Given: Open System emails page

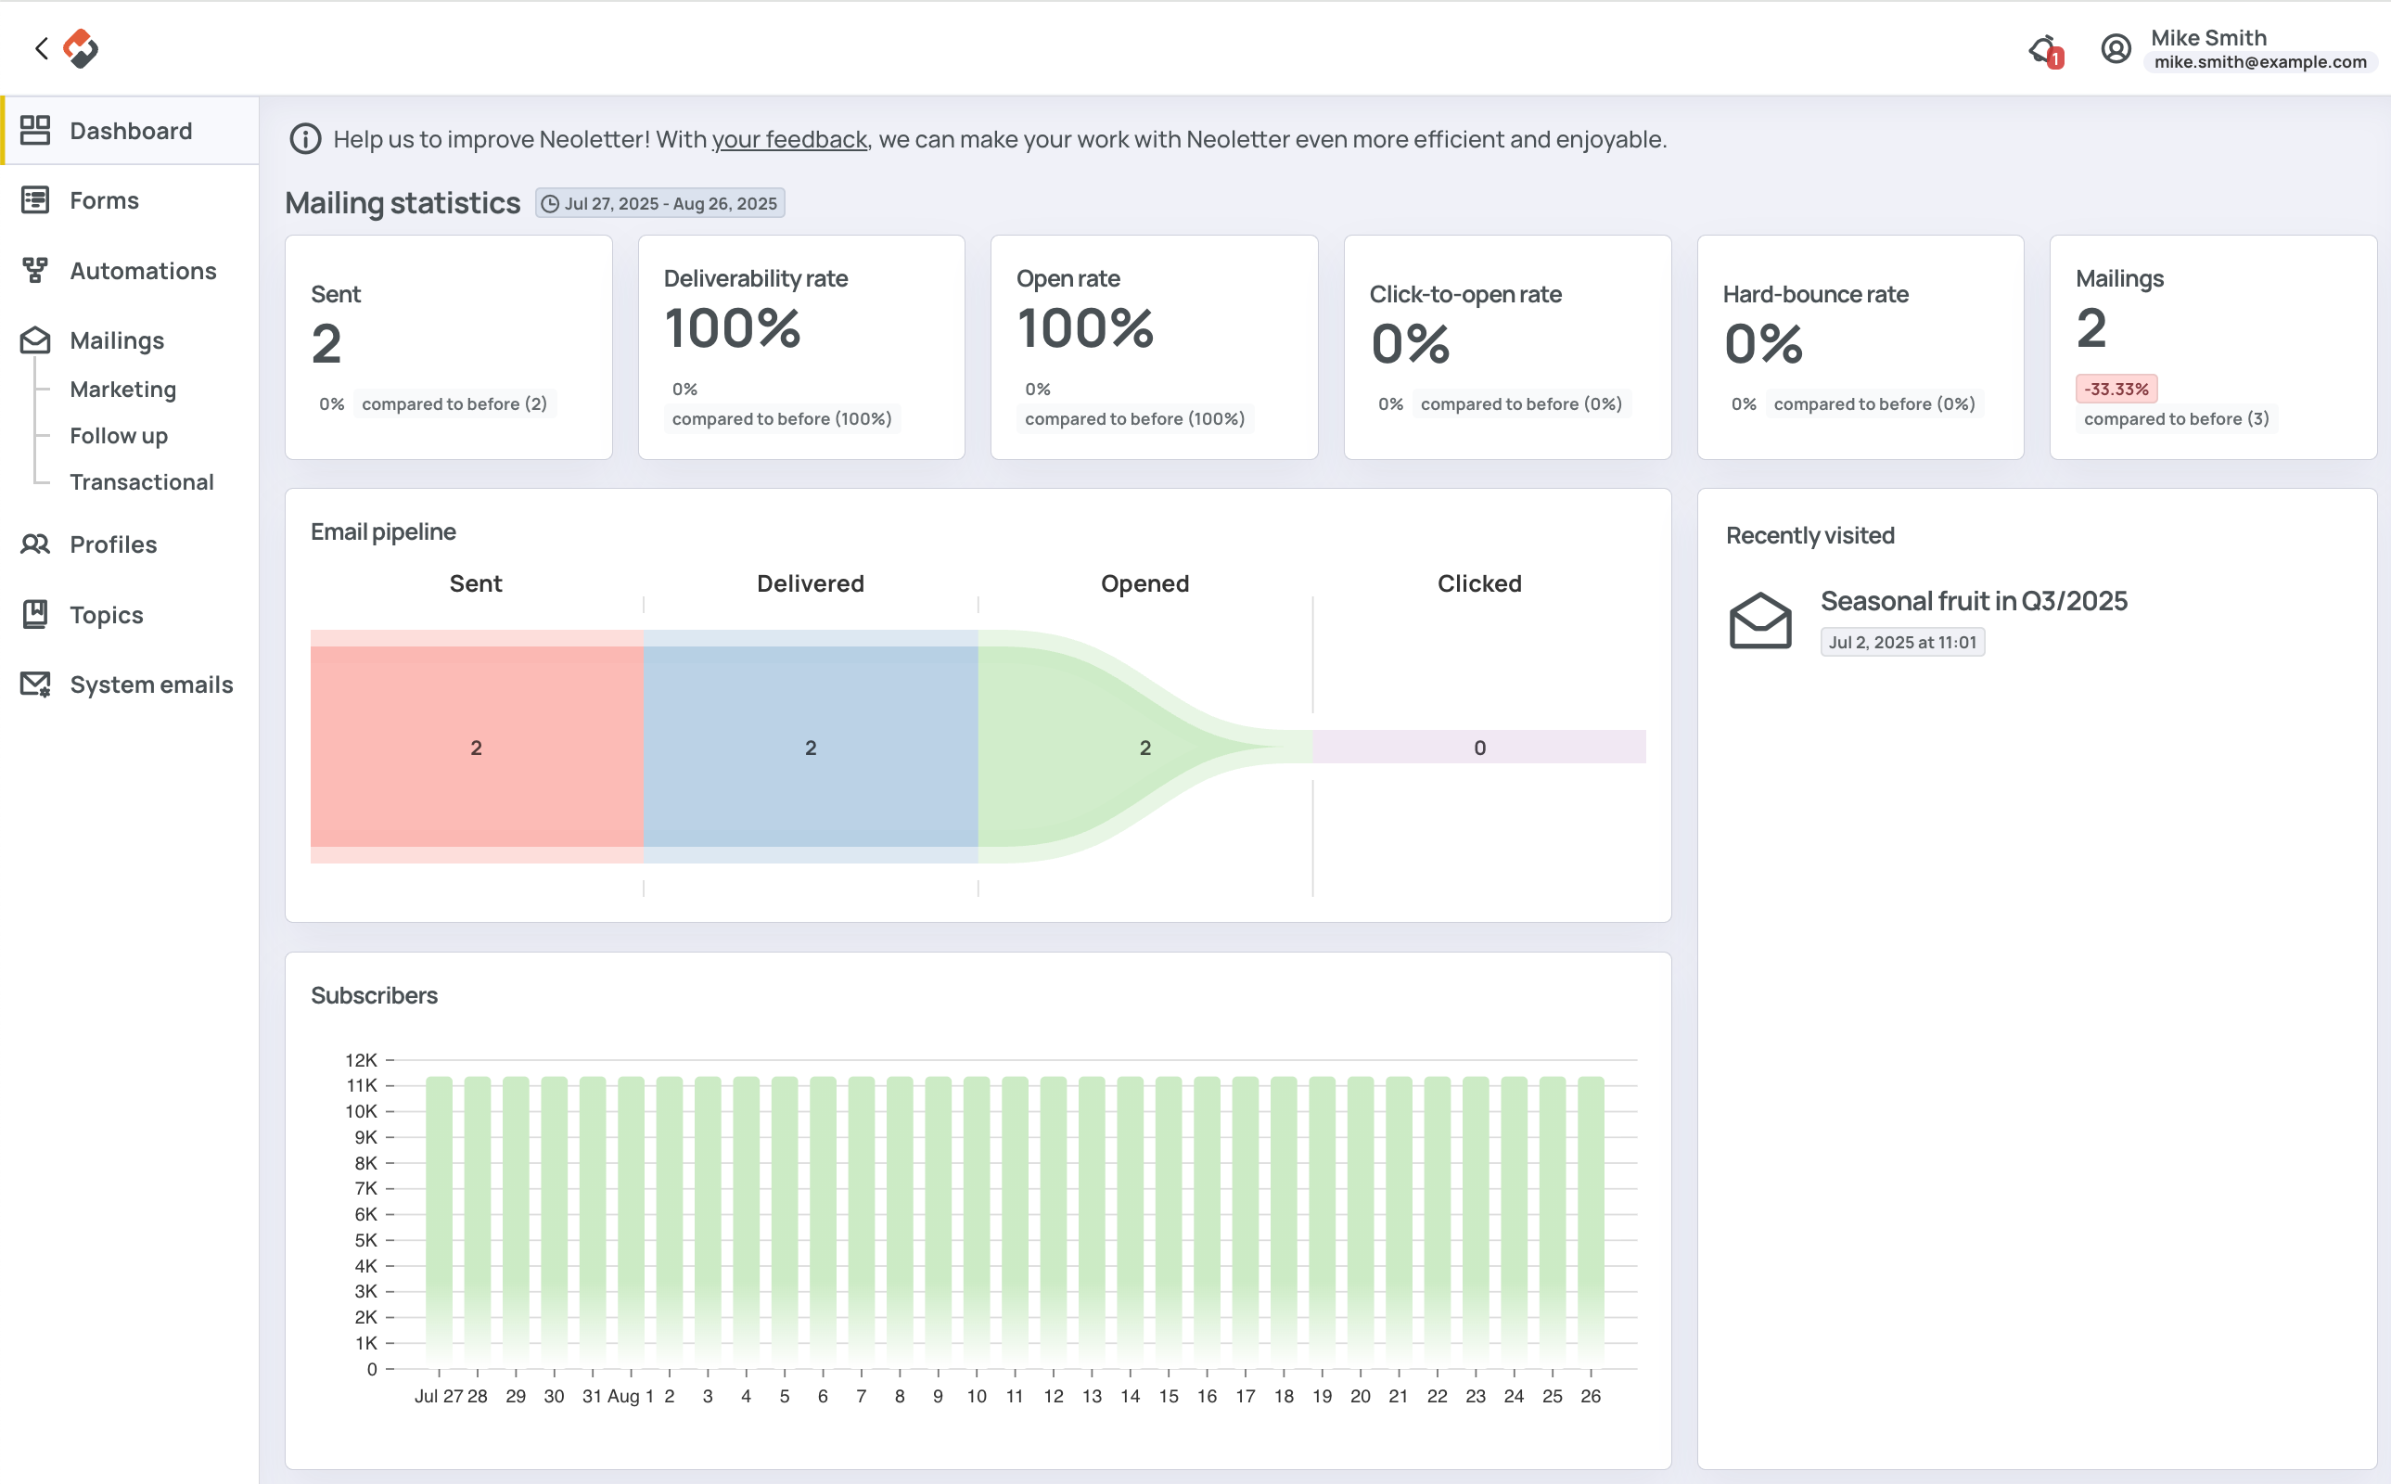Looking at the screenshot, I should coord(131,684).
